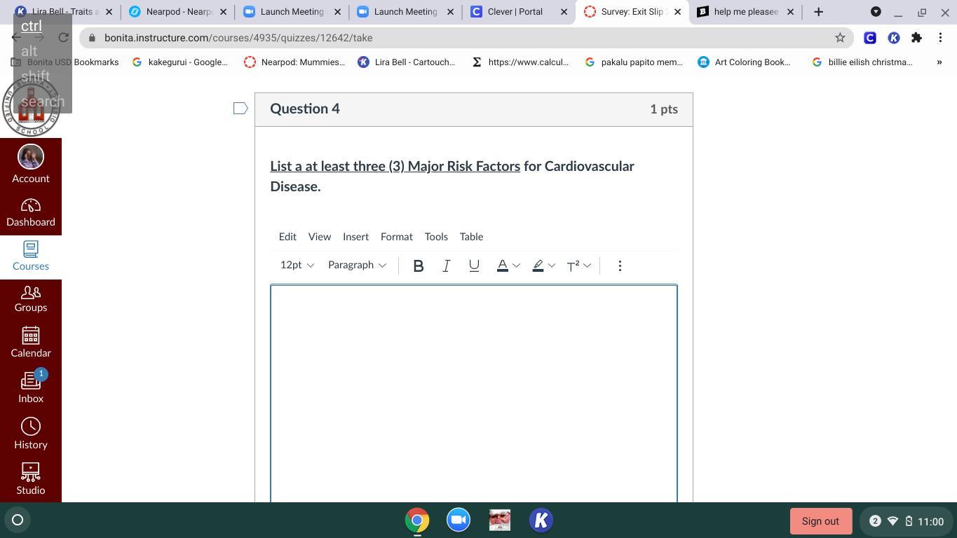The image size is (957, 538).
Task: Open the kakegurui - Google bookmark
Action: (179, 62)
